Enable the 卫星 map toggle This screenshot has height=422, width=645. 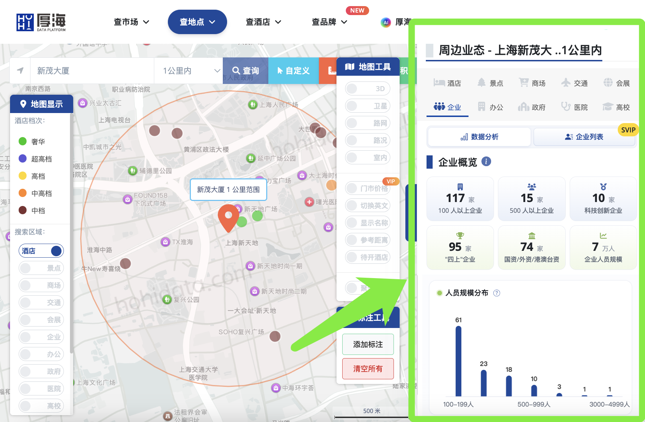368,106
